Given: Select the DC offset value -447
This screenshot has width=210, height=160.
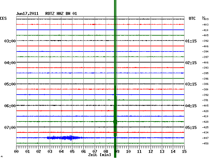Looking at the screenshot, I should coord(205,138).
